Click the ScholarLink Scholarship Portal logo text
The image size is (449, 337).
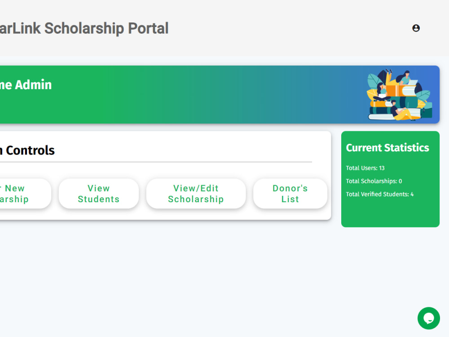(85, 28)
